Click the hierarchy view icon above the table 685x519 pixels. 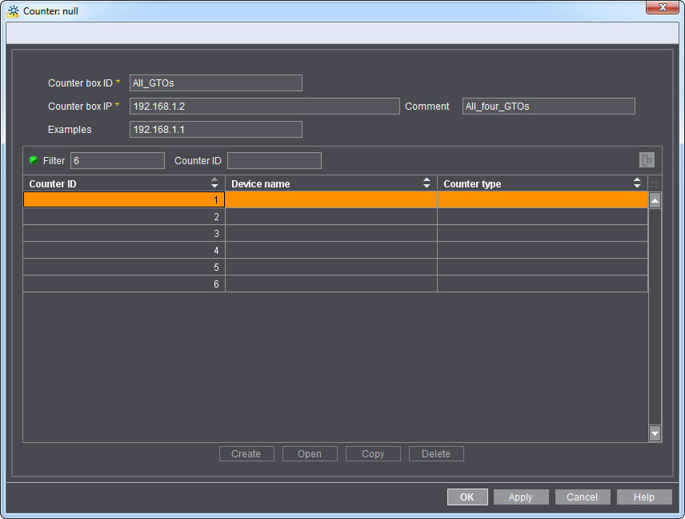tap(647, 159)
